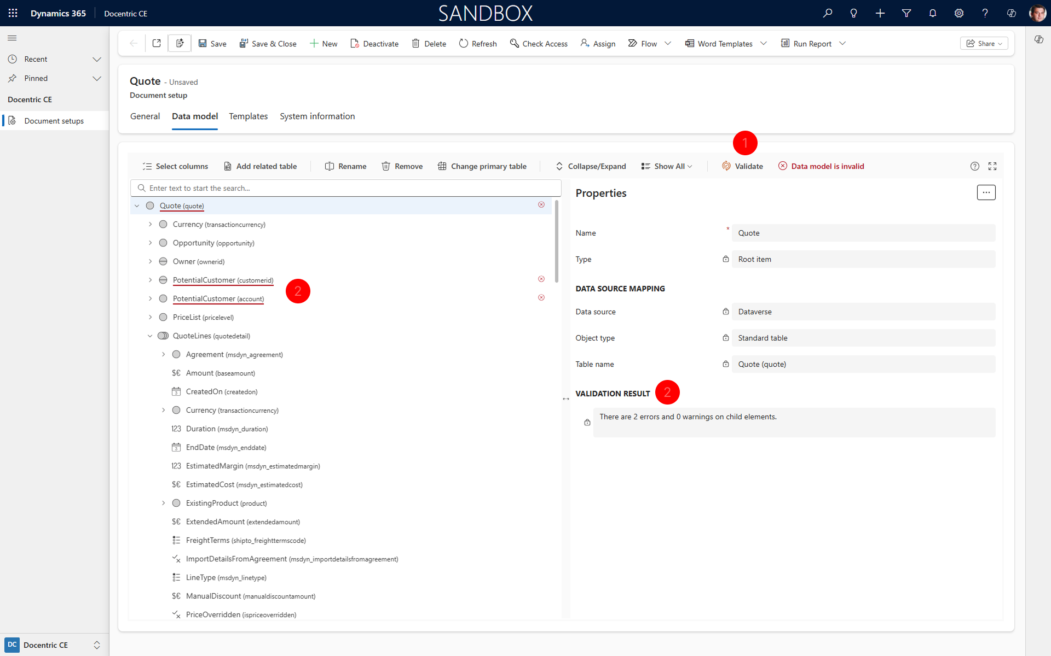Toggle selection circle for Agreement (msdyn_agreement)
1051x656 pixels.
(x=176, y=354)
